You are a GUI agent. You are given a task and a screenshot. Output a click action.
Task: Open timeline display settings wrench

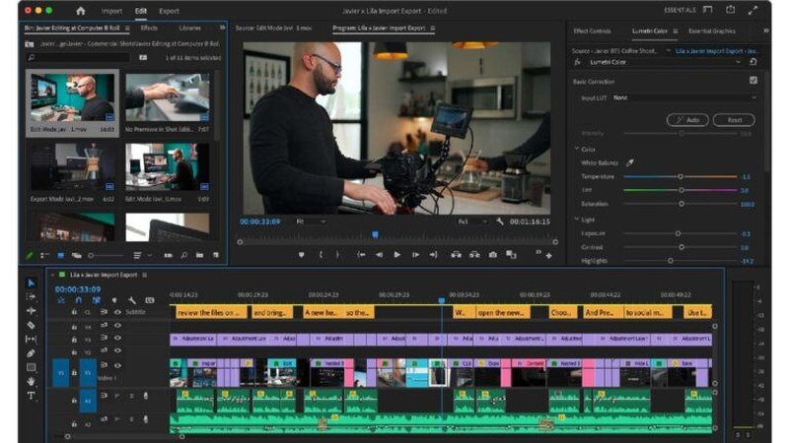[132, 300]
